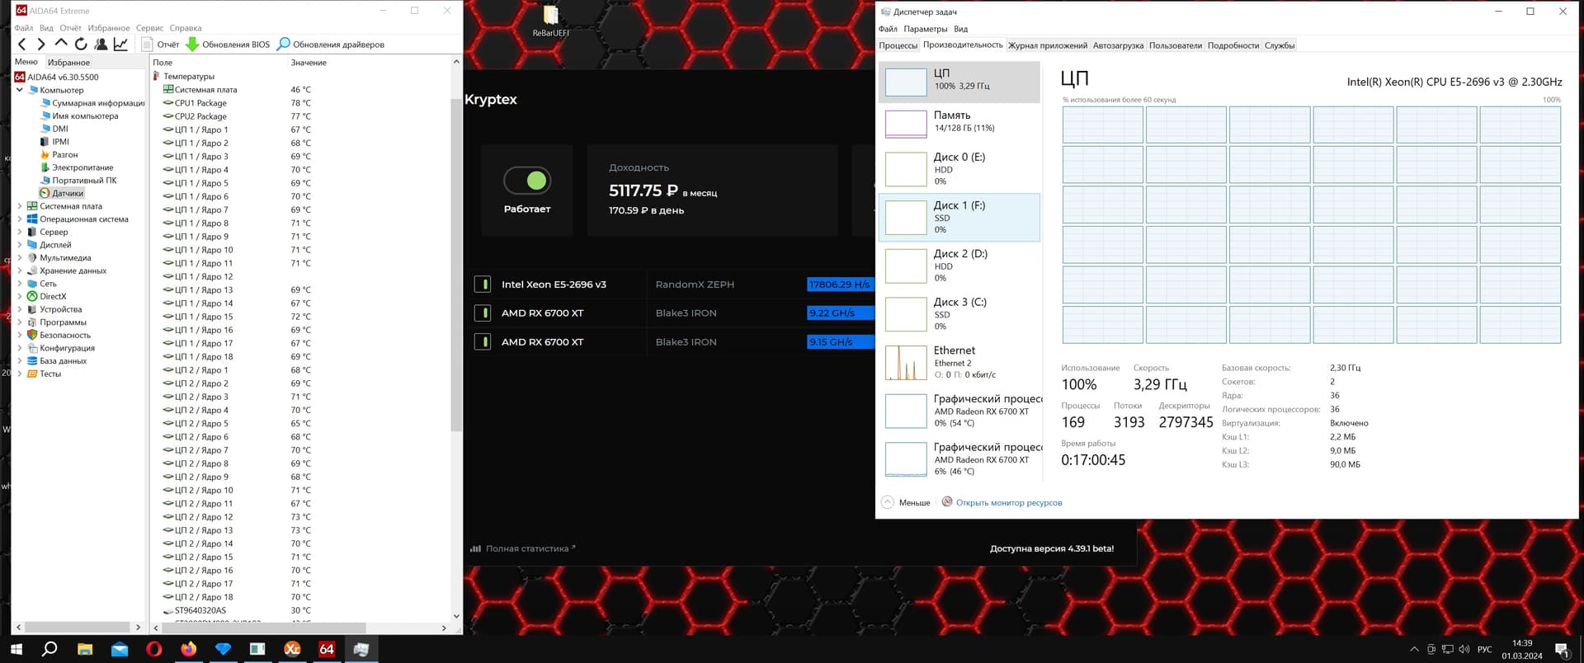The height and width of the screenshot is (663, 1584).
Task: Open Полная статистика link in Kryptex
Action: pyautogui.click(x=523, y=548)
